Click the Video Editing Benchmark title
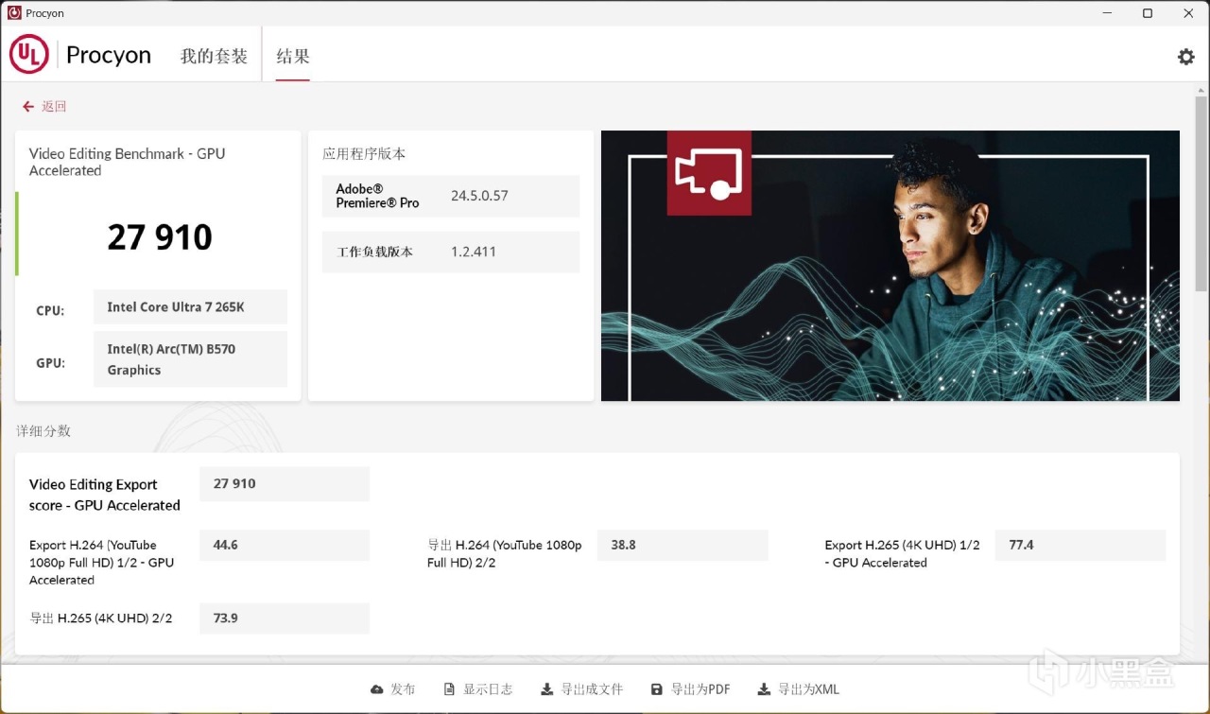Image resolution: width=1210 pixels, height=714 pixels. (x=127, y=162)
